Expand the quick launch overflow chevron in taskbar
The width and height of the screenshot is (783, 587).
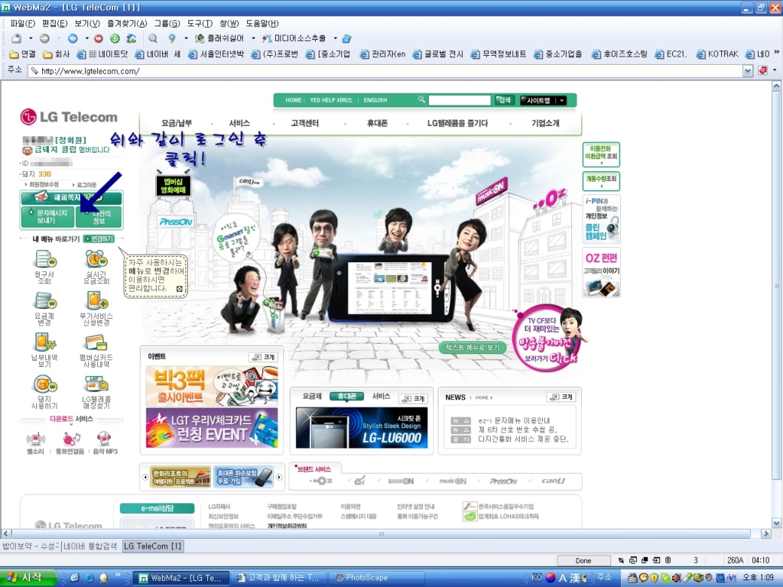pyautogui.click(x=118, y=575)
